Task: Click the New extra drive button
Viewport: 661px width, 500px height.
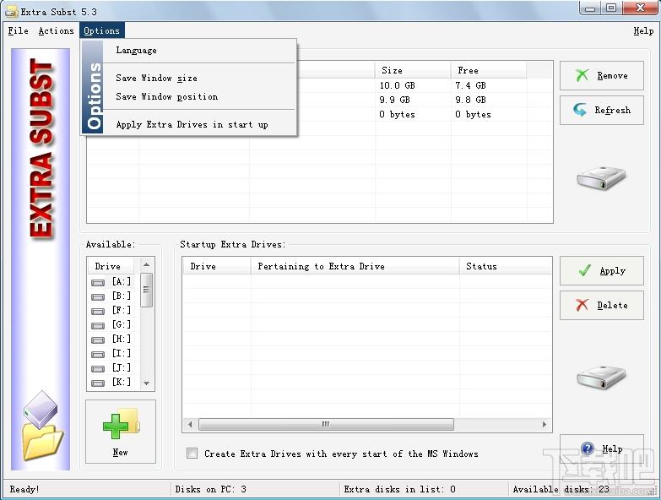Action: (x=121, y=432)
